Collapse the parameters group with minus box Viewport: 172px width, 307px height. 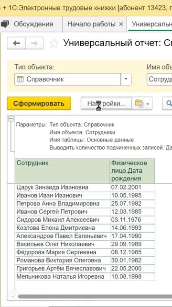coord(11,118)
